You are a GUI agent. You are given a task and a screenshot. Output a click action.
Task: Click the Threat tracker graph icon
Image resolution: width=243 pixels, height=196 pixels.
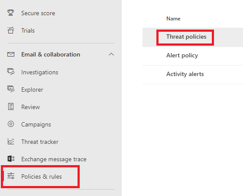pyautogui.click(x=11, y=141)
